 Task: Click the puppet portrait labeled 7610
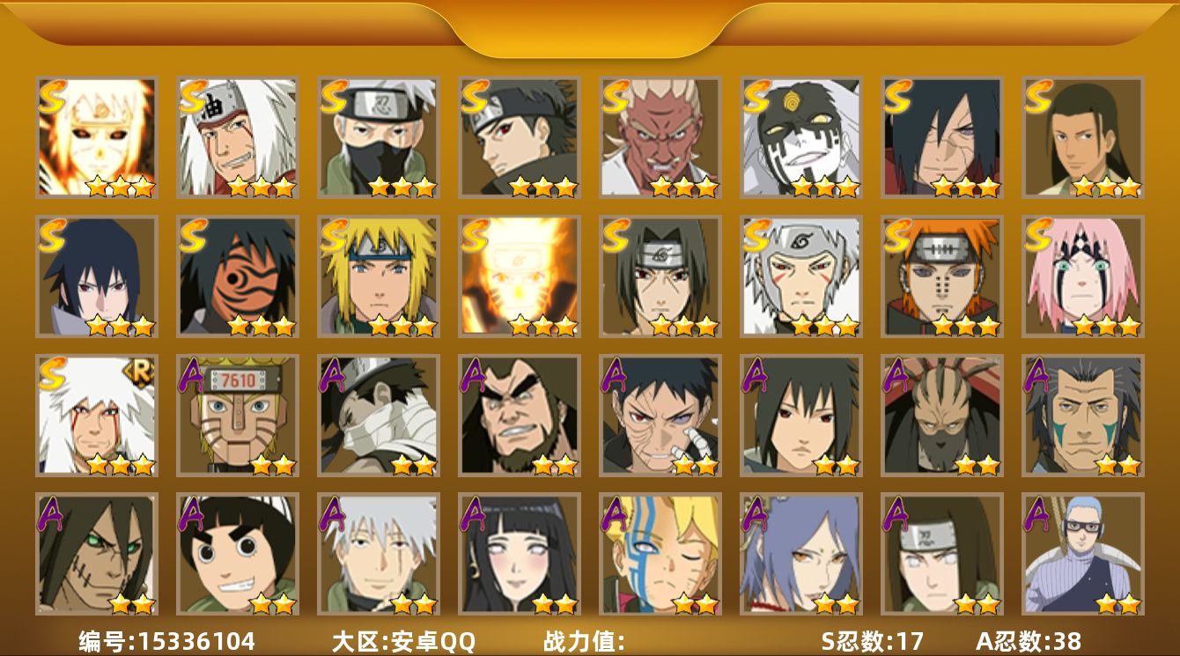237,416
